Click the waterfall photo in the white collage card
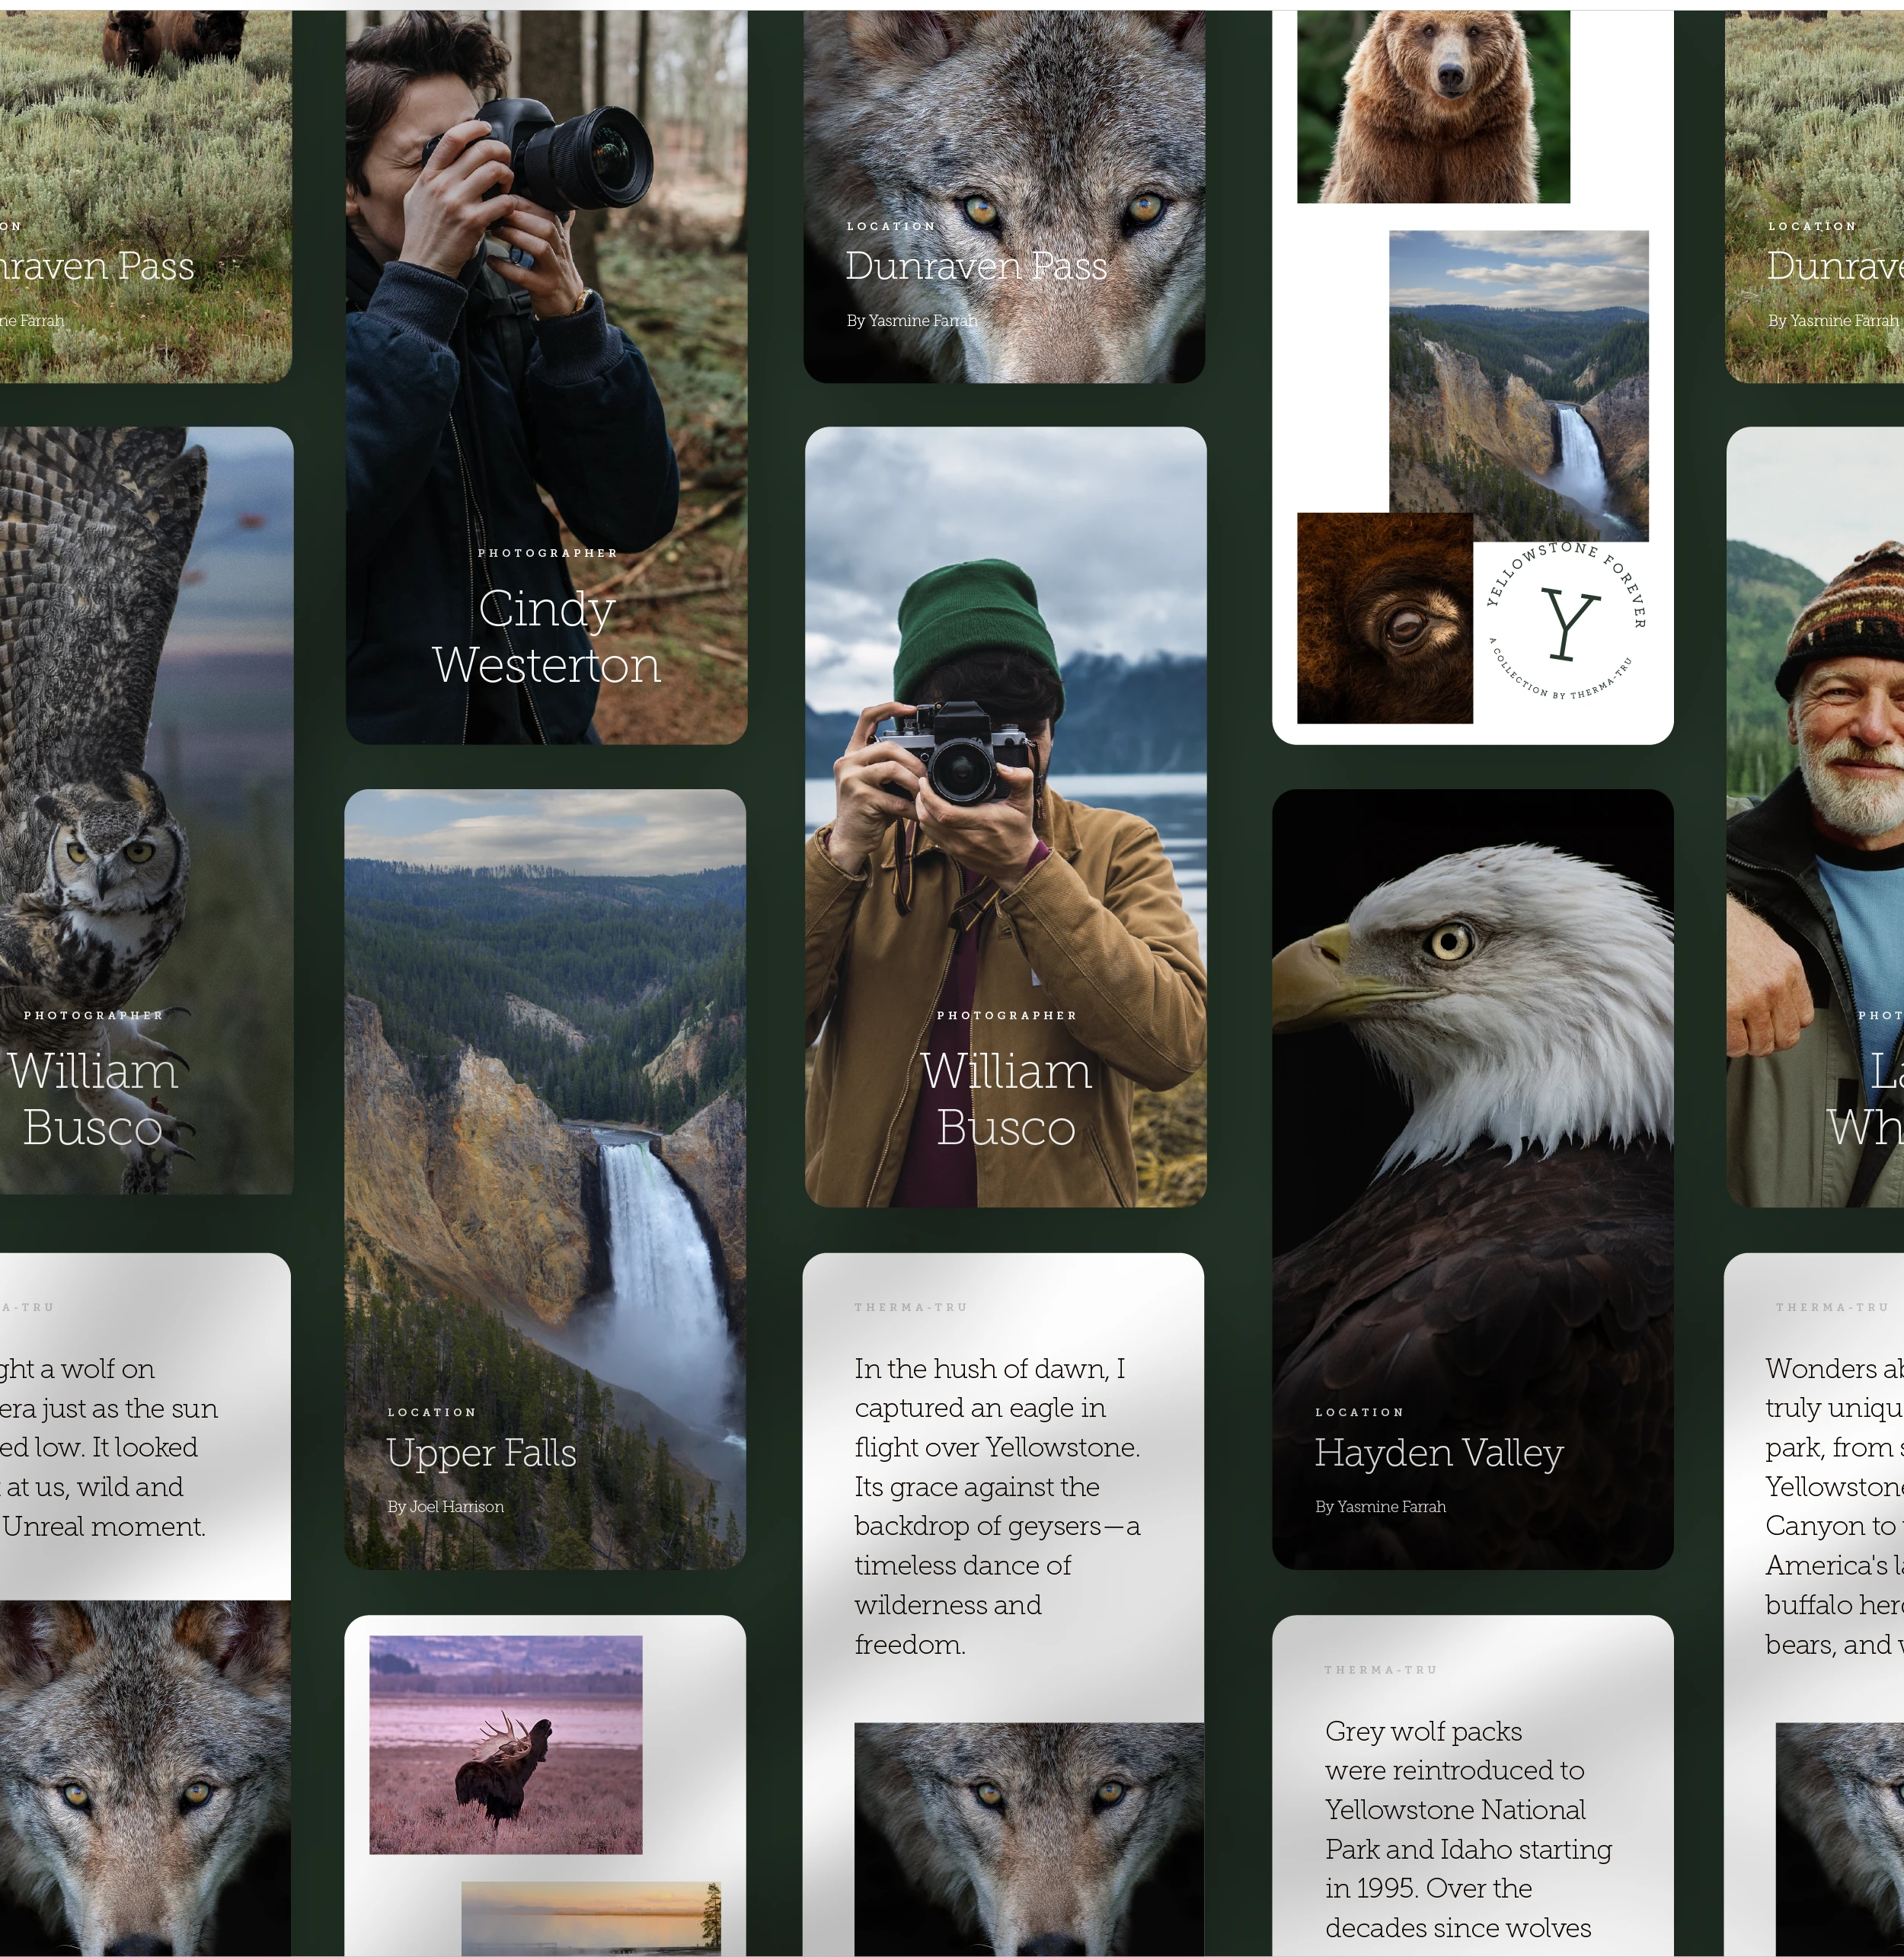 1518,386
